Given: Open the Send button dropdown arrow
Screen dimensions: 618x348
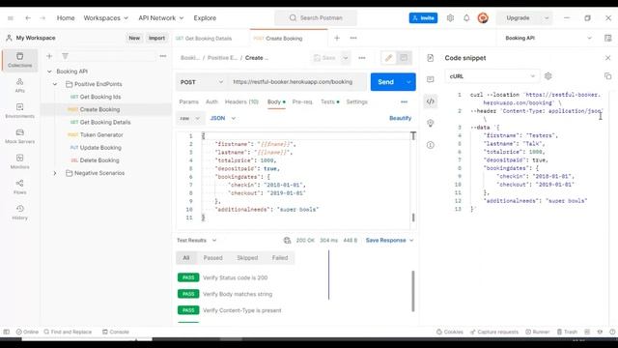Looking at the screenshot, I should coord(408,82).
